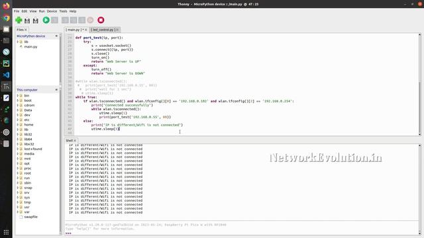Click the utime.sleep(3) line in editor

click(105, 129)
